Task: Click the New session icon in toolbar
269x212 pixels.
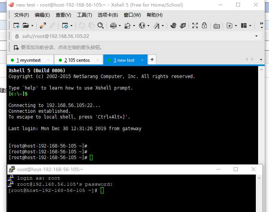Action: (16, 25)
